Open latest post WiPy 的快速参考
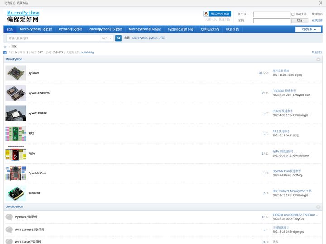 [x=283, y=151]
